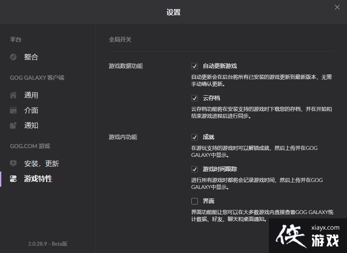
Task: Click the GOG GALAXY 客户端 group heading
Action: 37,78
